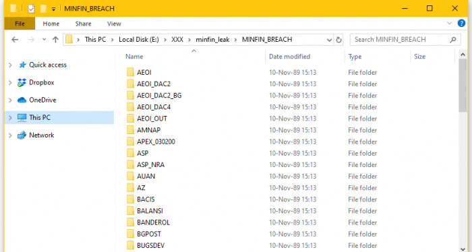The height and width of the screenshot is (252, 472).
Task: Expand the Quick access tree node
Action: (10, 65)
